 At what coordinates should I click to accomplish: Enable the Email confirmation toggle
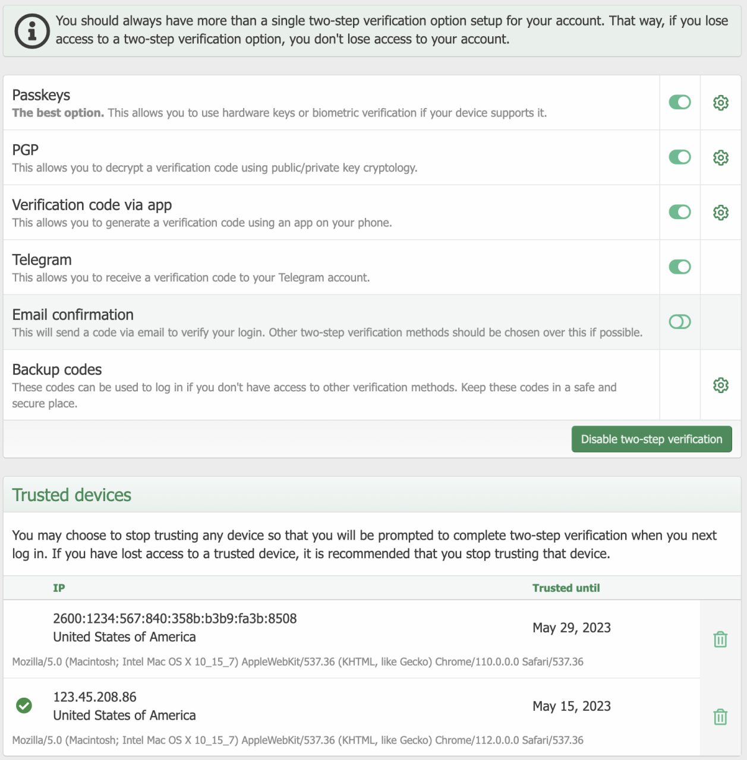680,322
